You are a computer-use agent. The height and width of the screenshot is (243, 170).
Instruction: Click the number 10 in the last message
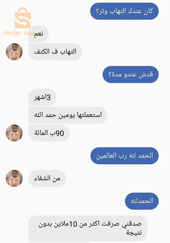(x=73, y=224)
